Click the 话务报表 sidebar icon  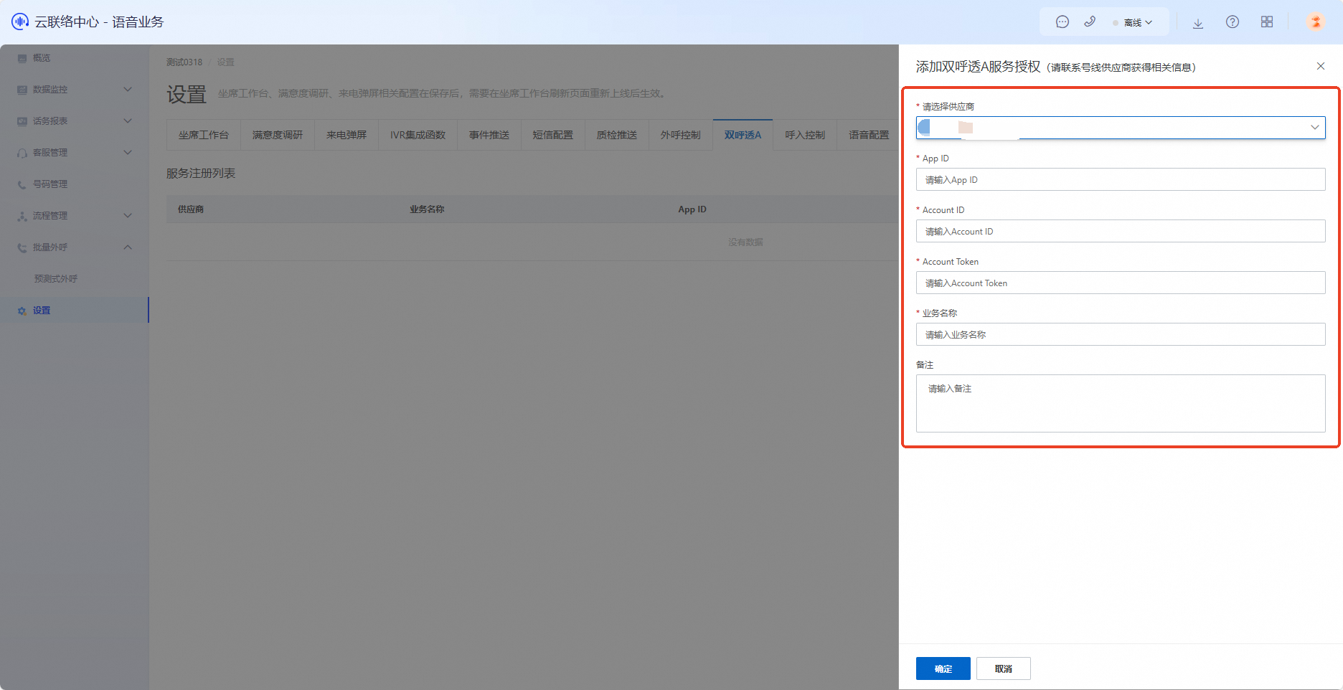point(22,121)
